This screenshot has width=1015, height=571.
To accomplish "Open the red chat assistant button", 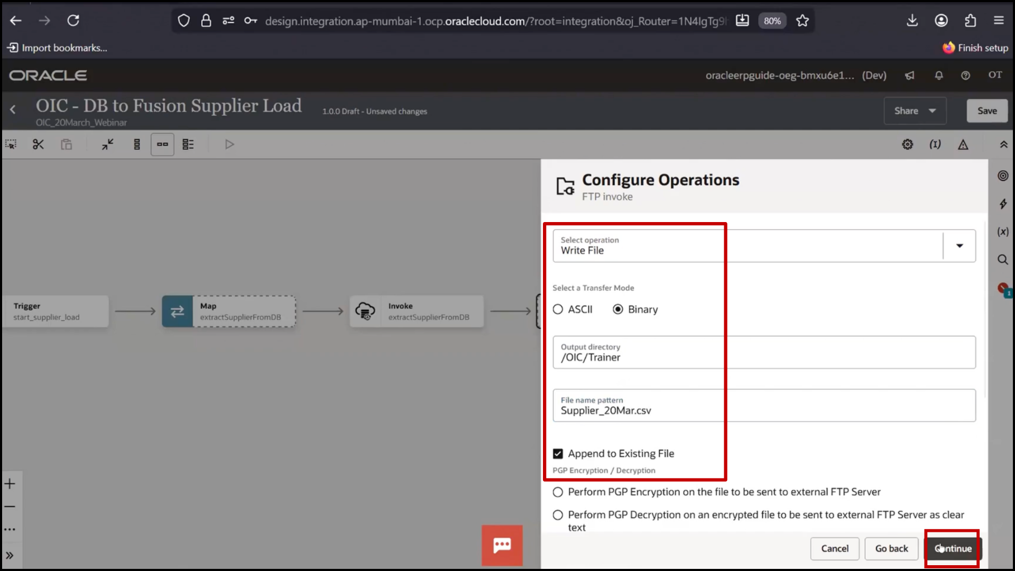I will pyautogui.click(x=502, y=545).
